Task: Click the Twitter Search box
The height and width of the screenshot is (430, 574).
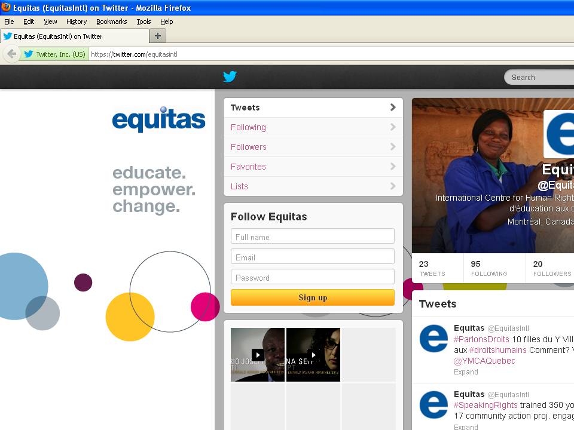Action: point(539,78)
